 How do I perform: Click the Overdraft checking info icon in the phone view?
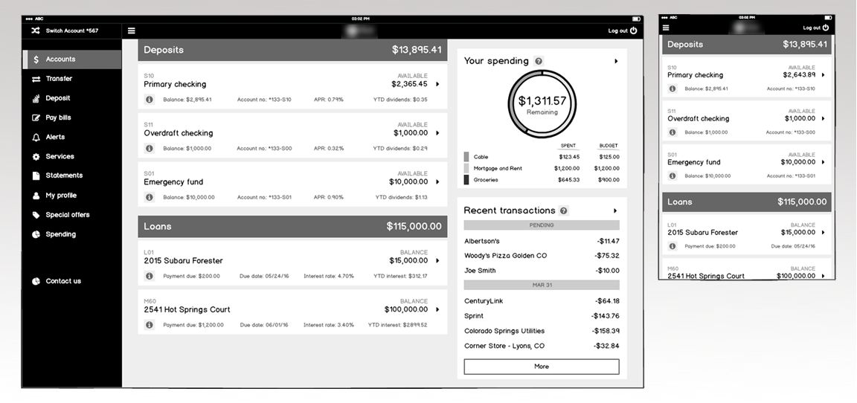point(673,132)
